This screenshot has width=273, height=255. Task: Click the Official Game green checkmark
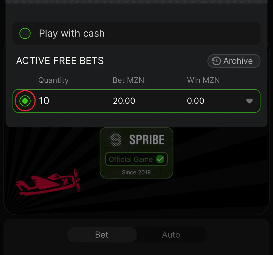(160, 159)
